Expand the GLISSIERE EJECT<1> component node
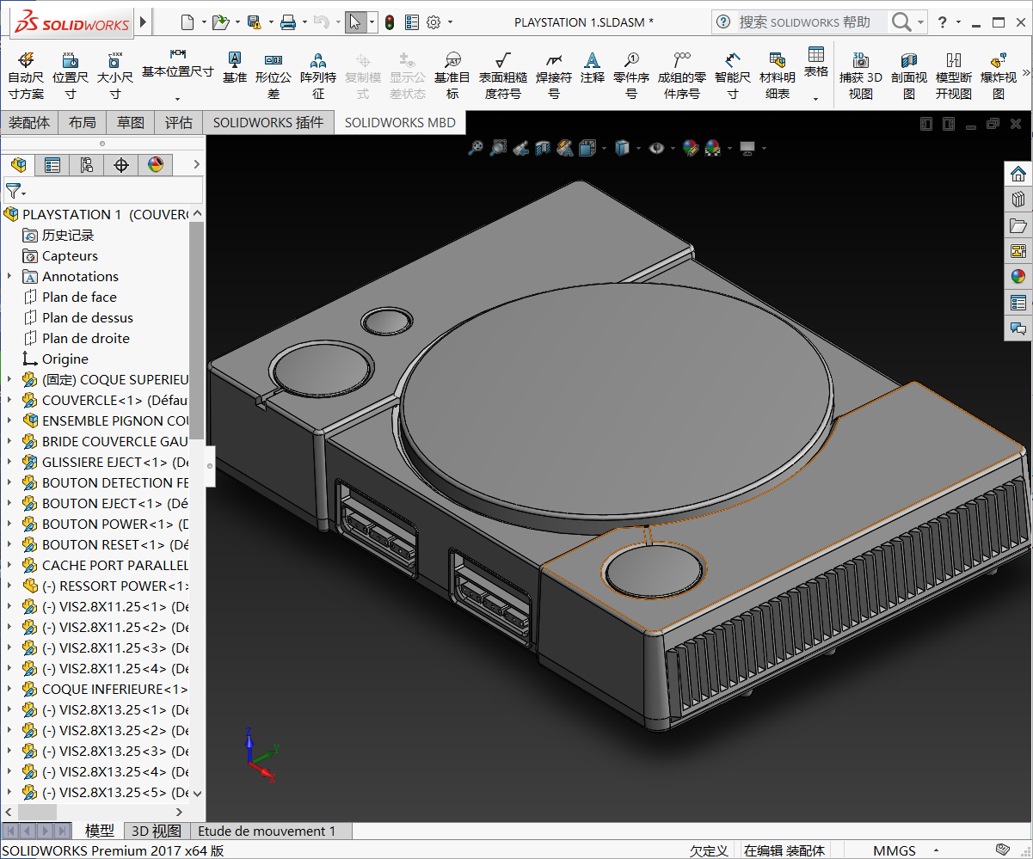The width and height of the screenshot is (1033, 859). 9,462
